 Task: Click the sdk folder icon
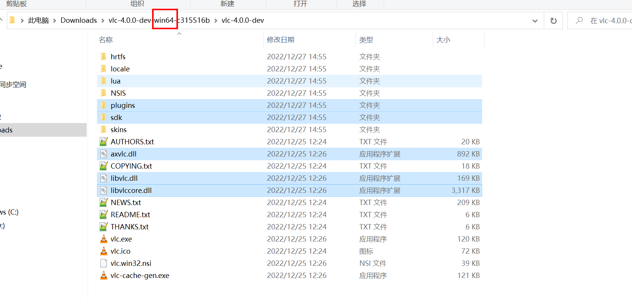(103, 117)
